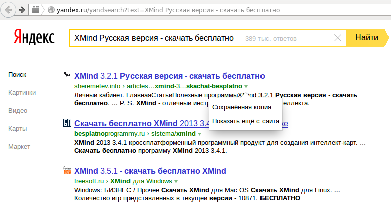The image size is (391, 210).
Task: Click the sheremetev.info result favicon
Action: 67,75
